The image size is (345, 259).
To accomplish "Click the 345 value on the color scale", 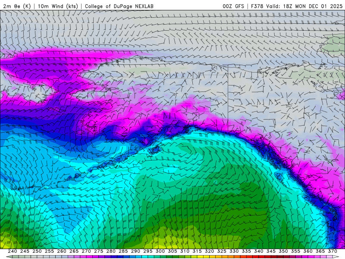I will [x=271, y=251].
